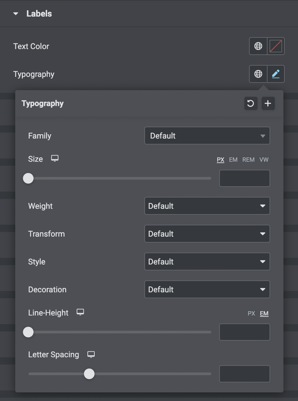Switch Line-Height units to PX
298x401 pixels.
point(251,314)
